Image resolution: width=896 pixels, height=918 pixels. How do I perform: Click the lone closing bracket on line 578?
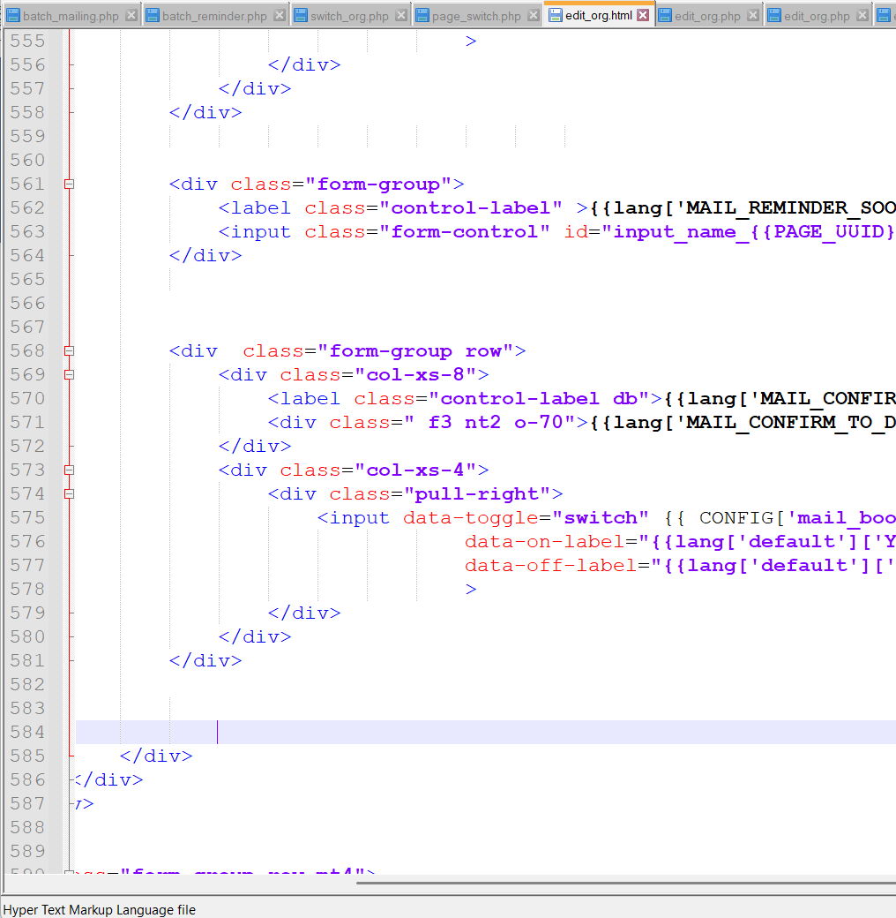pyautogui.click(x=471, y=590)
